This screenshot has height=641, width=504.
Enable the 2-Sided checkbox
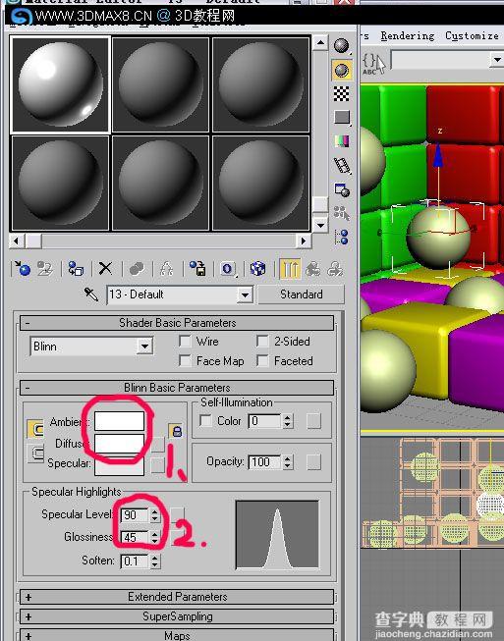coord(262,341)
